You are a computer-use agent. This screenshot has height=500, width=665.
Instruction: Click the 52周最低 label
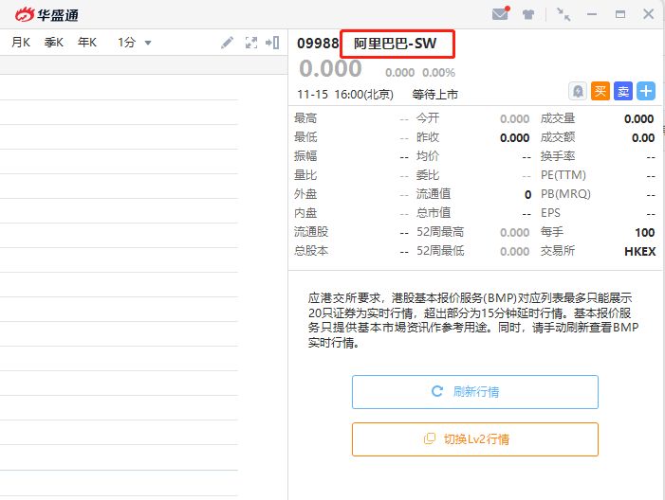(440, 251)
